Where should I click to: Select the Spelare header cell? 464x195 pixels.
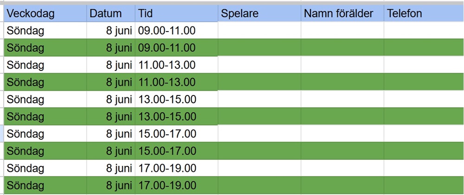click(259, 13)
